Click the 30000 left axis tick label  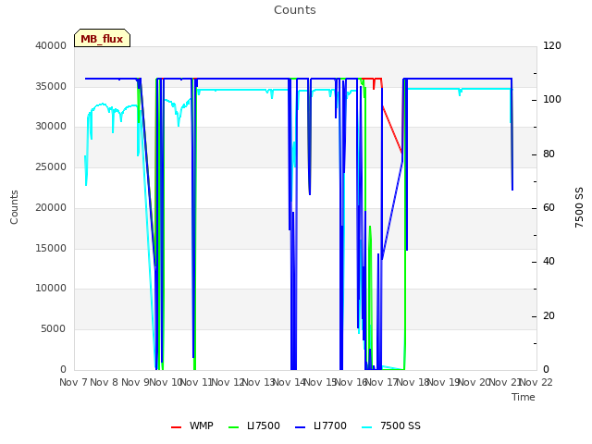51,126
